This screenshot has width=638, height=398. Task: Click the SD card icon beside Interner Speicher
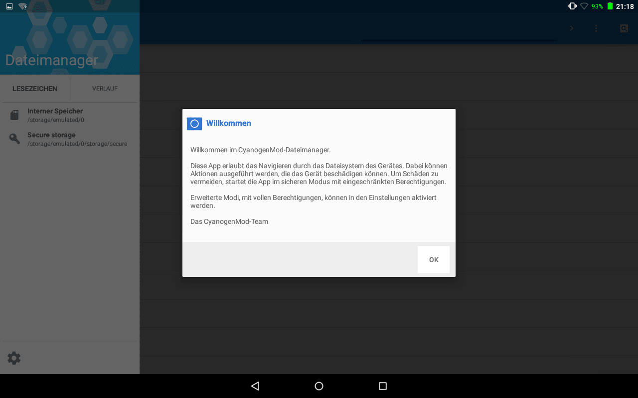tap(14, 115)
